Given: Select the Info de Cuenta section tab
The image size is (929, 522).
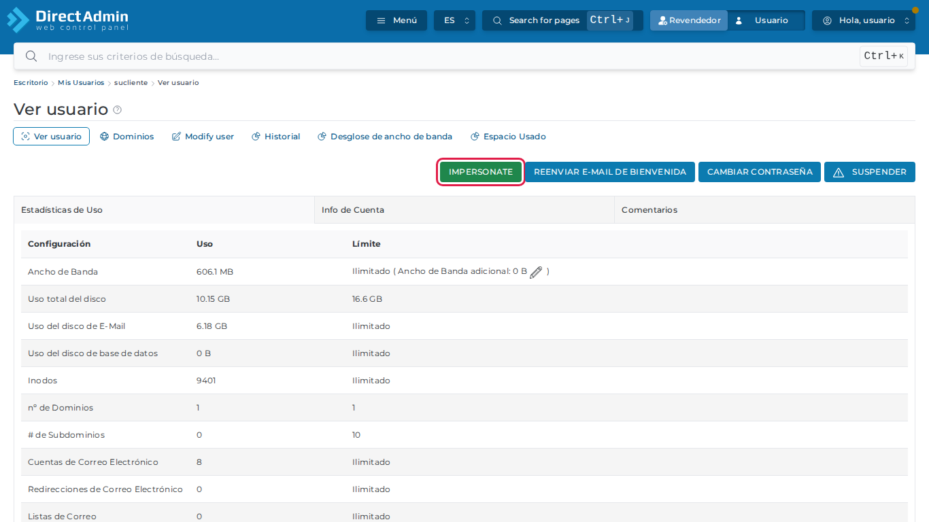Looking at the screenshot, I should pyautogui.click(x=464, y=210).
